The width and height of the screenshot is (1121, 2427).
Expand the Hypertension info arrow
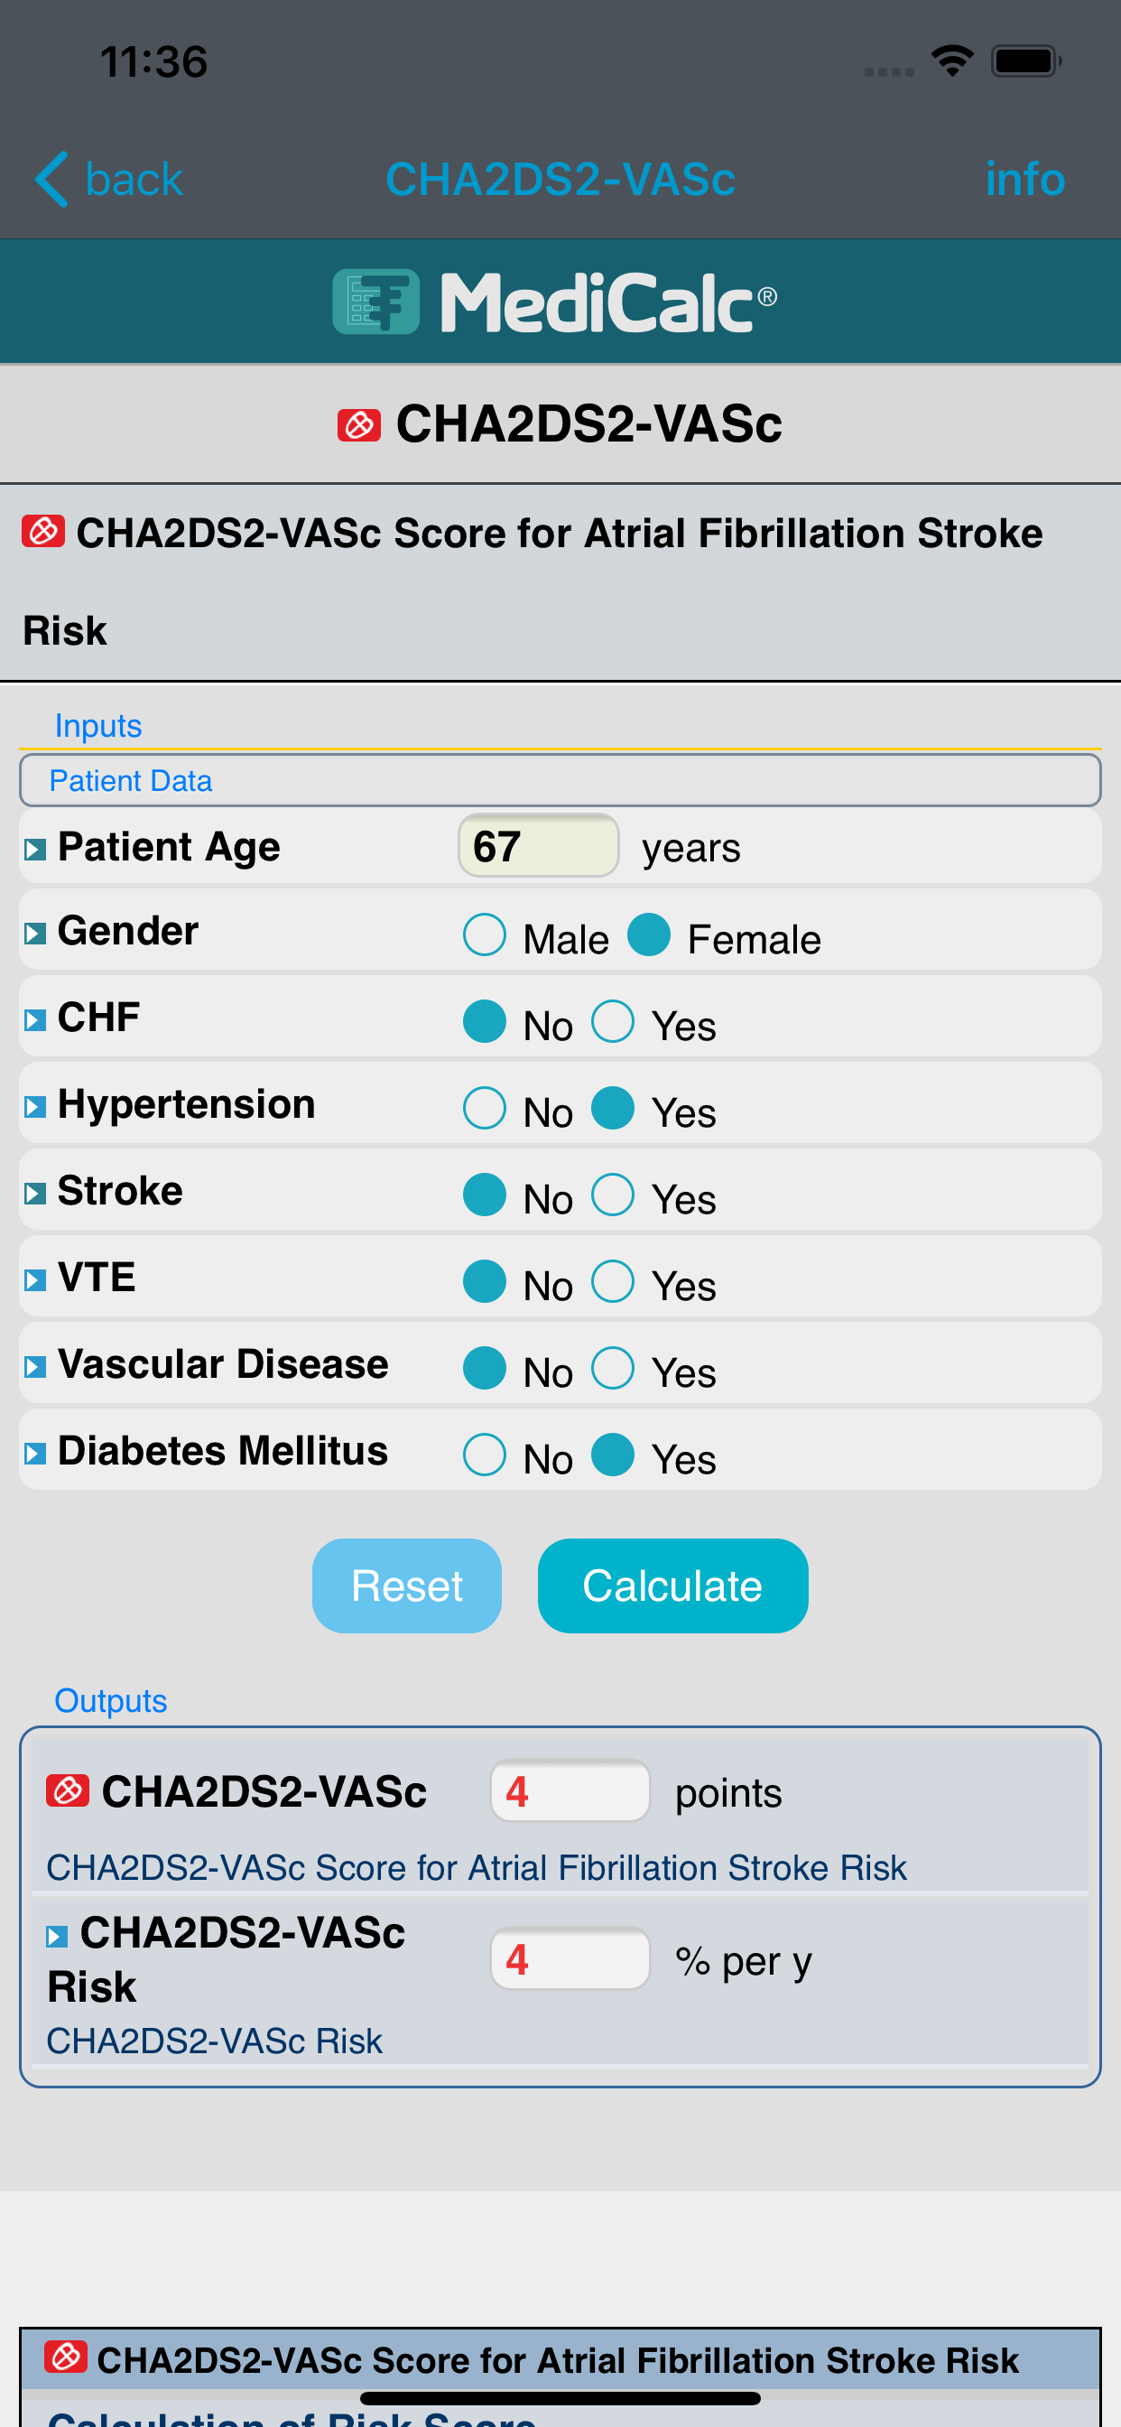click(x=35, y=1107)
